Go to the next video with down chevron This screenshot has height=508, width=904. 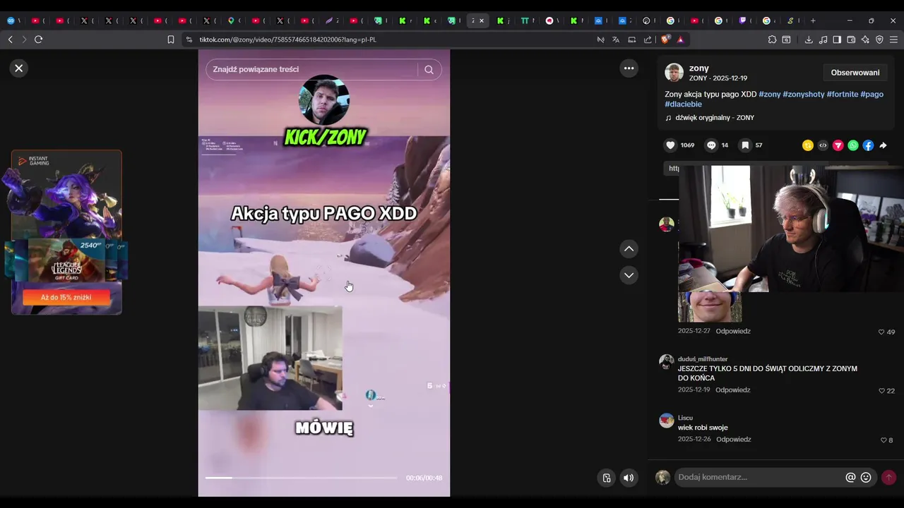(629, 275)
